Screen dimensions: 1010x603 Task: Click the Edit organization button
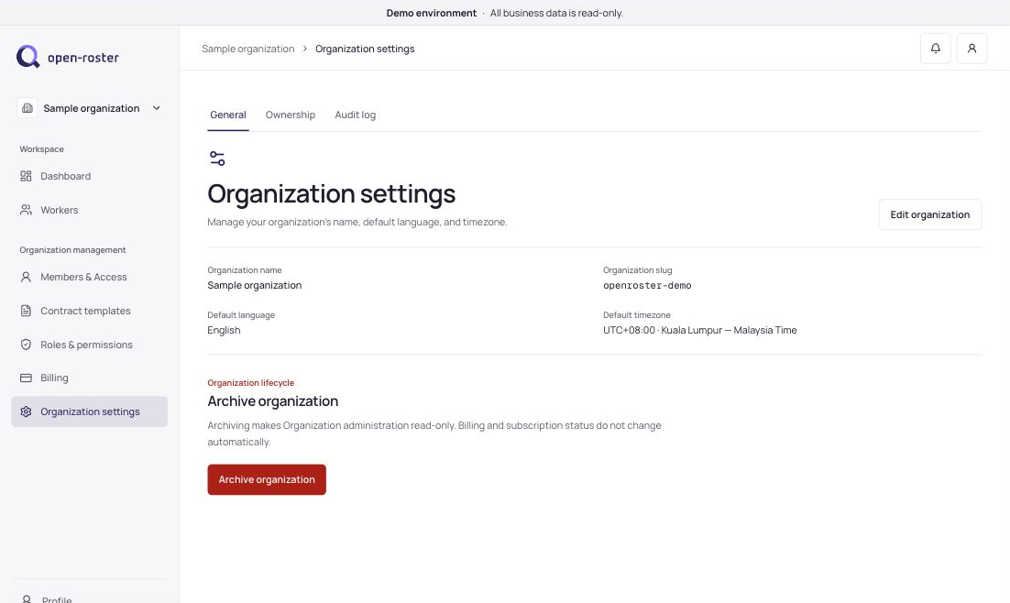930,214
